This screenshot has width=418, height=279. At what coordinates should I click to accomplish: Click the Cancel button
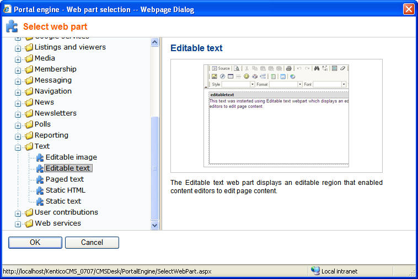[x=92, y=242]
